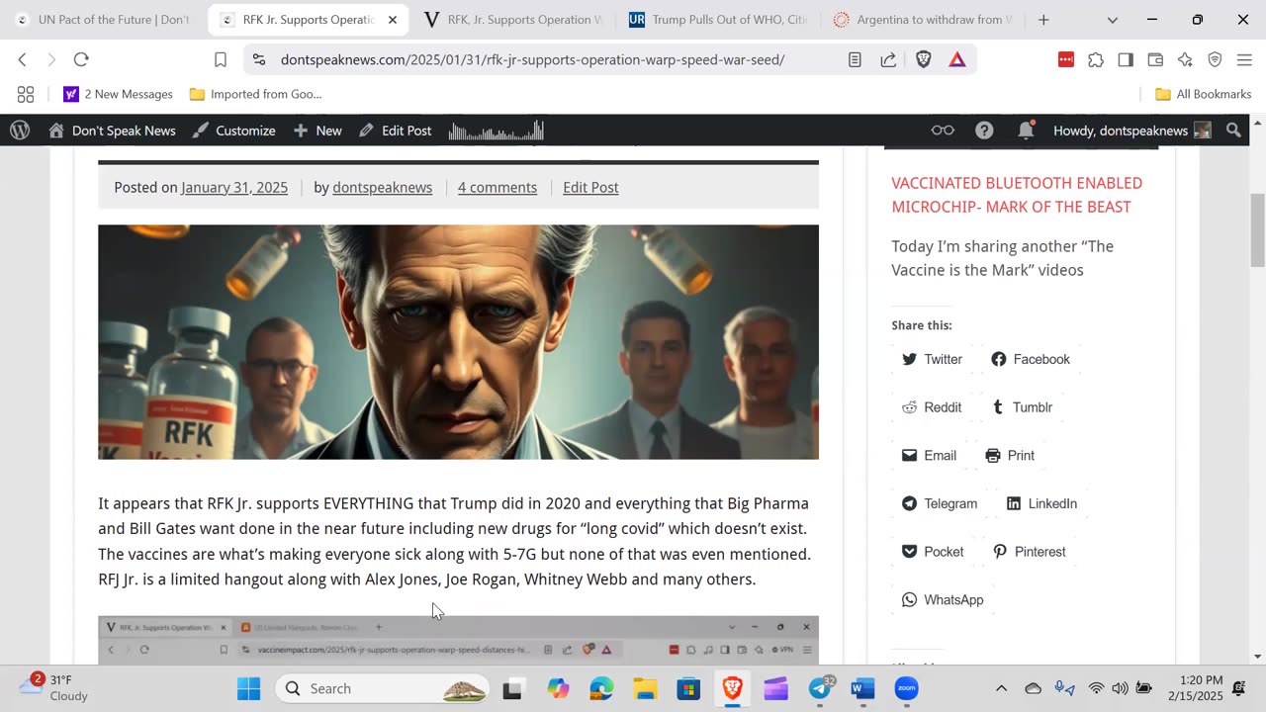Share post on Tumblr
This screenshot has height=712, width=1266.
coord(1022,407)
